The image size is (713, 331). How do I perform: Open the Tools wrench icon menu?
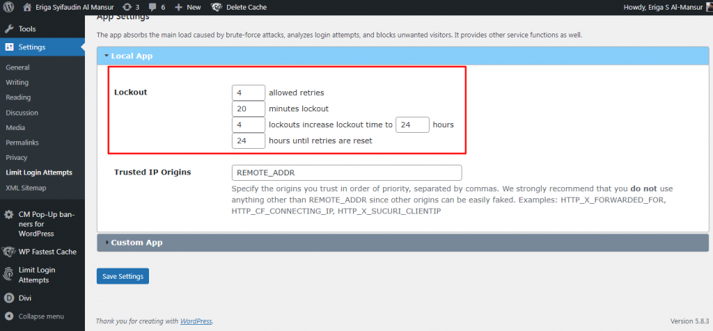(x=10, y=29)
